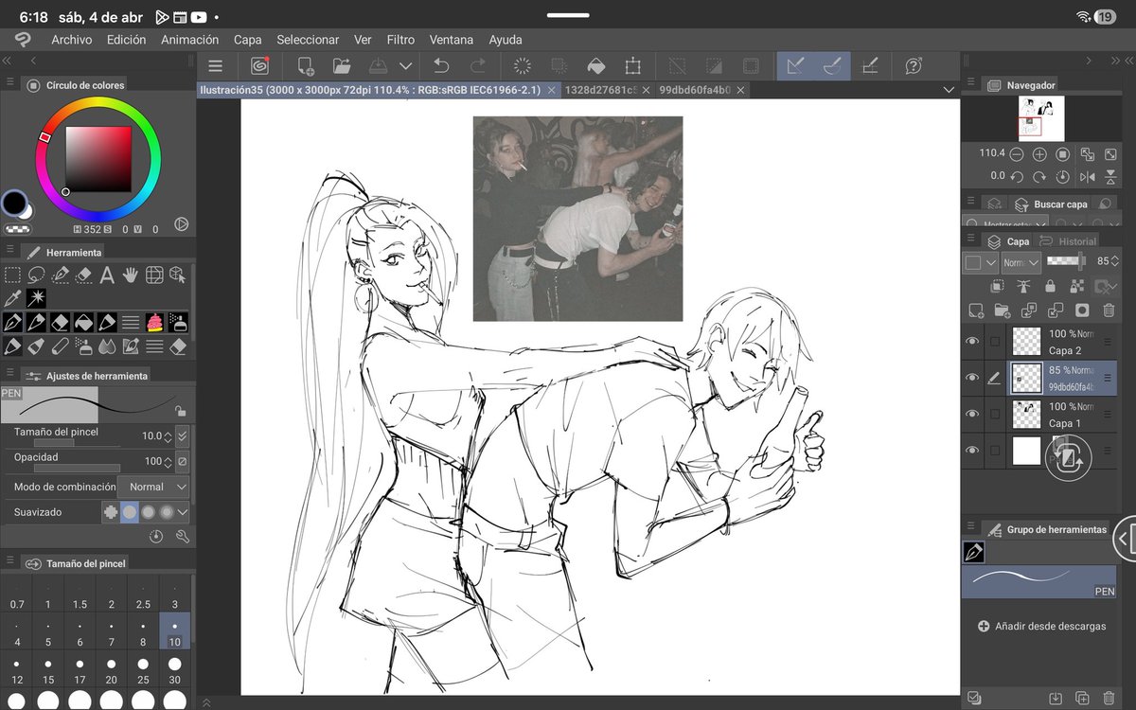The image size is (1136, 710).
Task: Toggle visibility of layer 99dbd60fa4b
Action: pyautogui.click(x=972, y=378)
